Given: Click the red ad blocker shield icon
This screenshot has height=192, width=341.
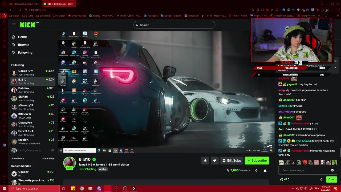Looking at the screenshot, I should (x=267, y=10).
